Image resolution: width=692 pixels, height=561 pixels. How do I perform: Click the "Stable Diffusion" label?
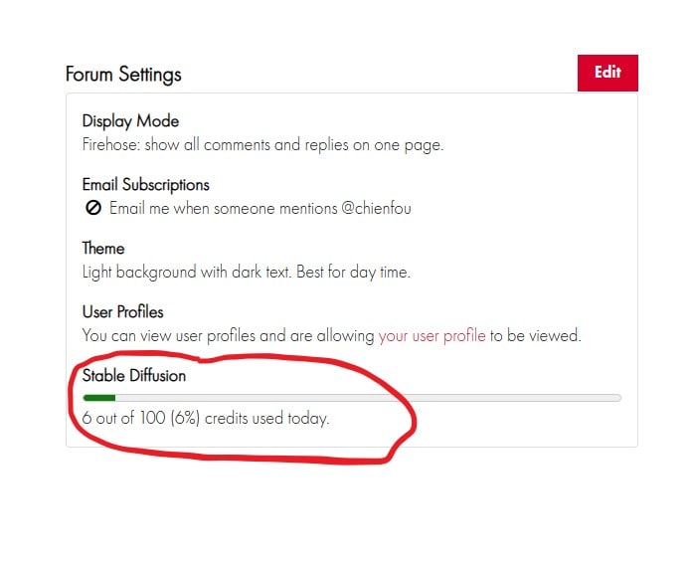point(134,376)
